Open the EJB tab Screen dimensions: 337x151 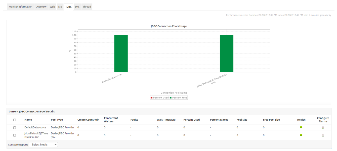pos(60,7)
